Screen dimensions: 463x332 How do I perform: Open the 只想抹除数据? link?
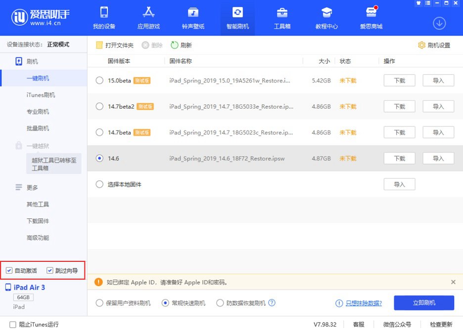pyautogui.click(x=363, y=303)
